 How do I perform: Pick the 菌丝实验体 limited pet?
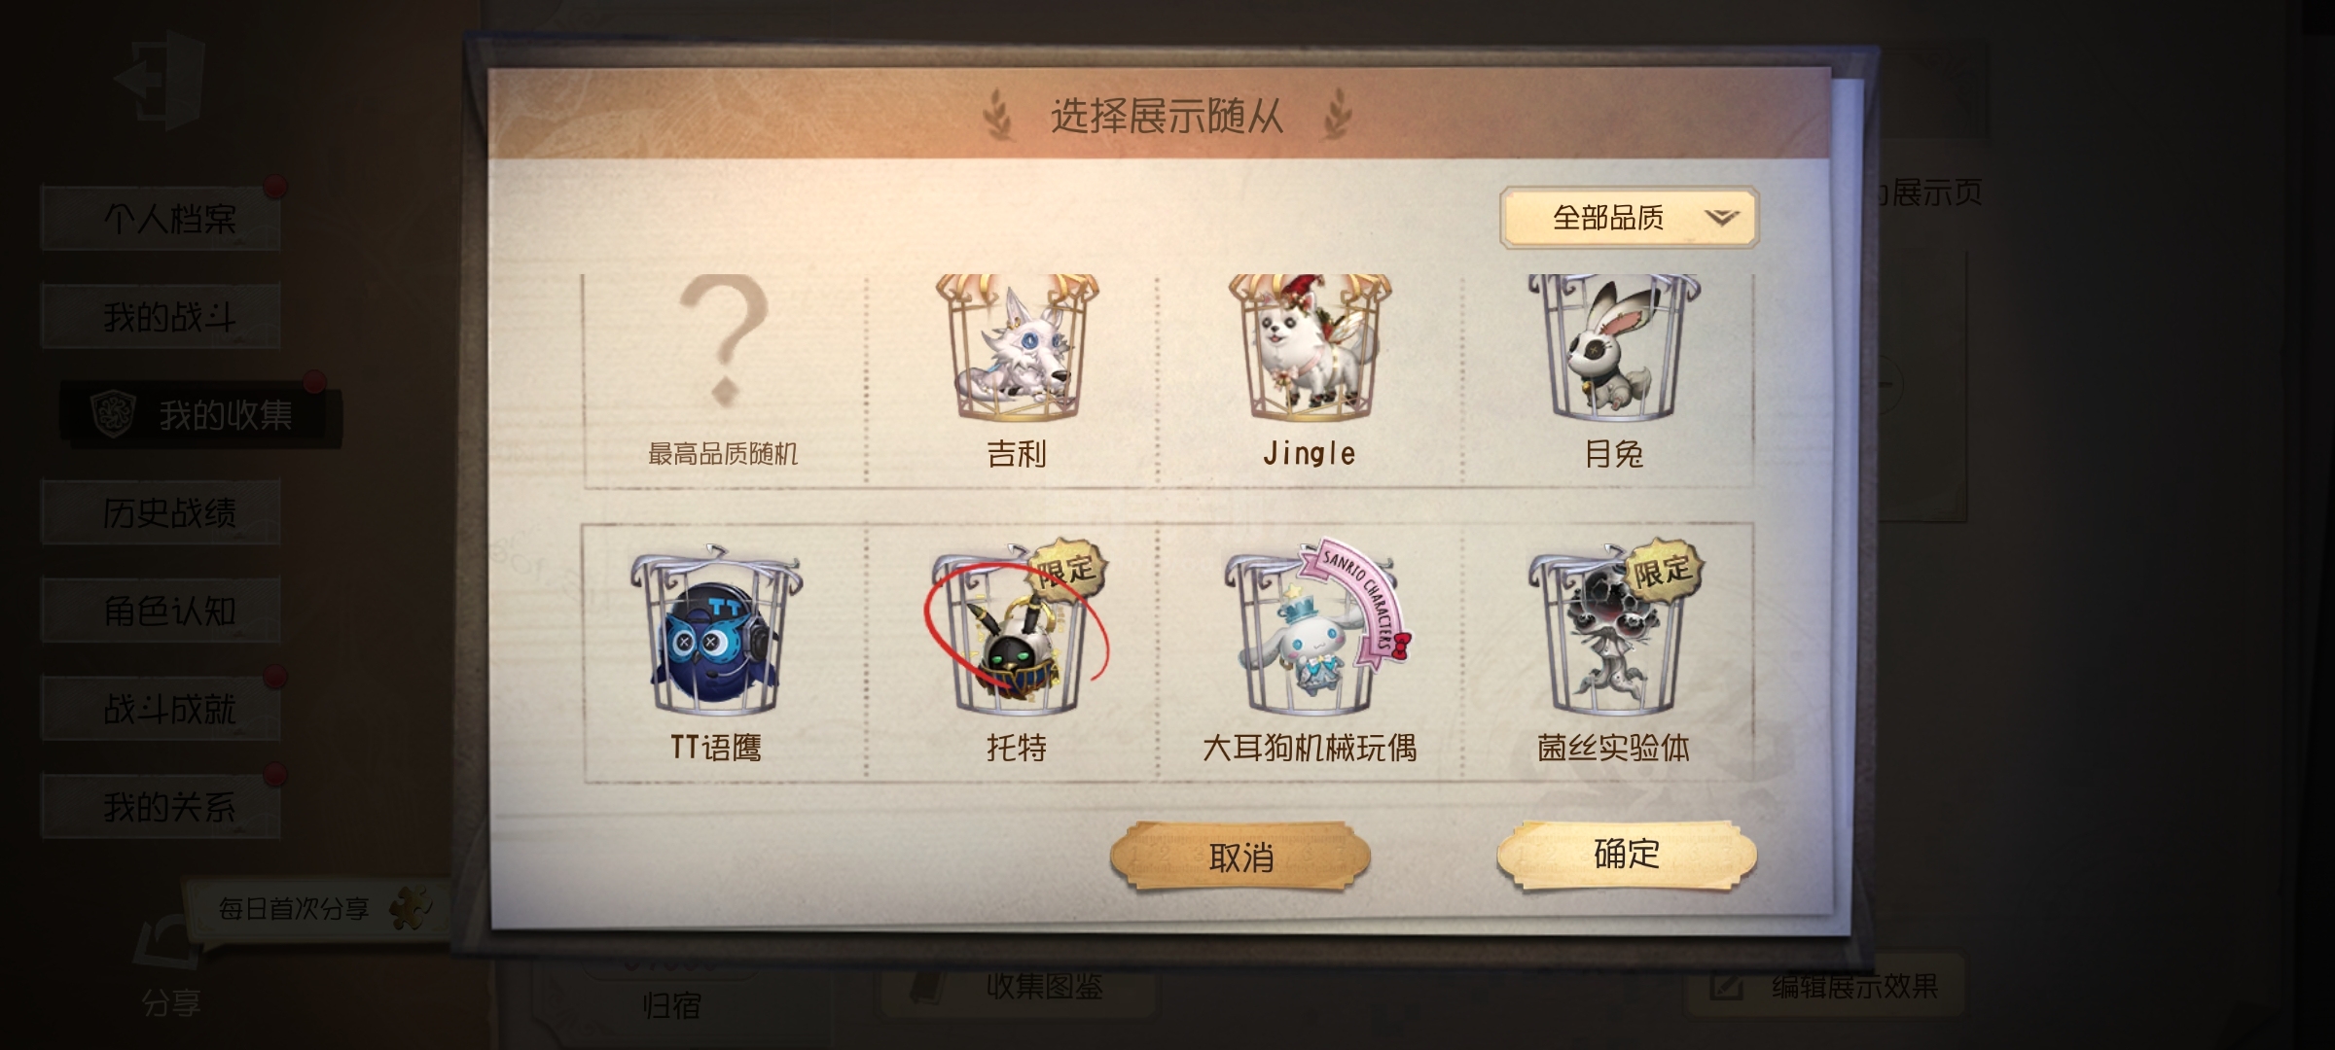[x=1613, y=632]
